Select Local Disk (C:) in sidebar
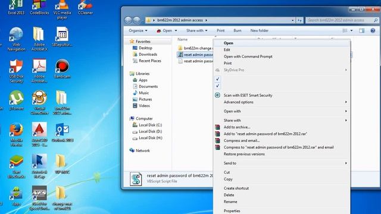 coord(147,125)
